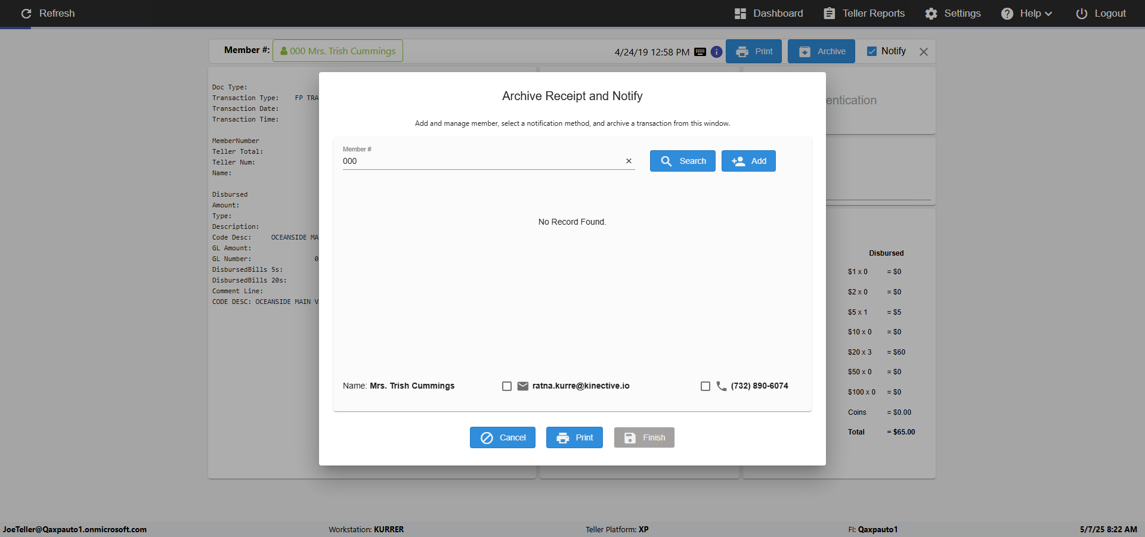Log out using the Logout button
The width and height of the screenshot is (1145, 537).
pyautogui.click(x=1100, y=13)
